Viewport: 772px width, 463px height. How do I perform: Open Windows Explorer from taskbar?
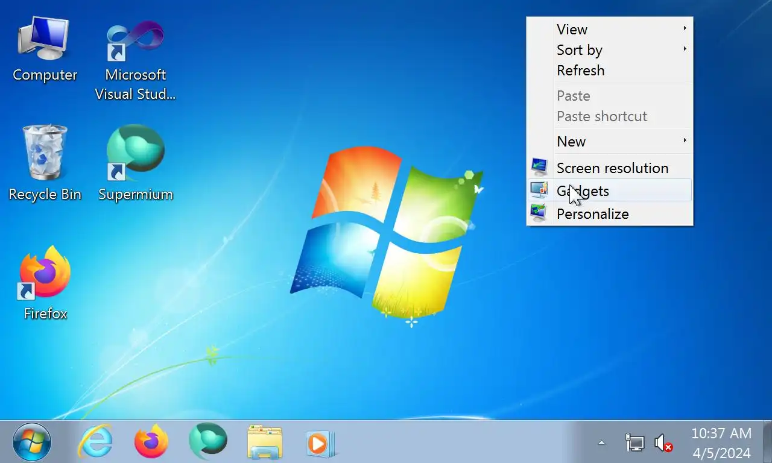point(265,442)
